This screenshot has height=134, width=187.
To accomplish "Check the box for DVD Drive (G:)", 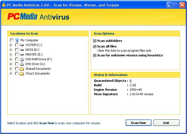I will [x=17, y=64].
